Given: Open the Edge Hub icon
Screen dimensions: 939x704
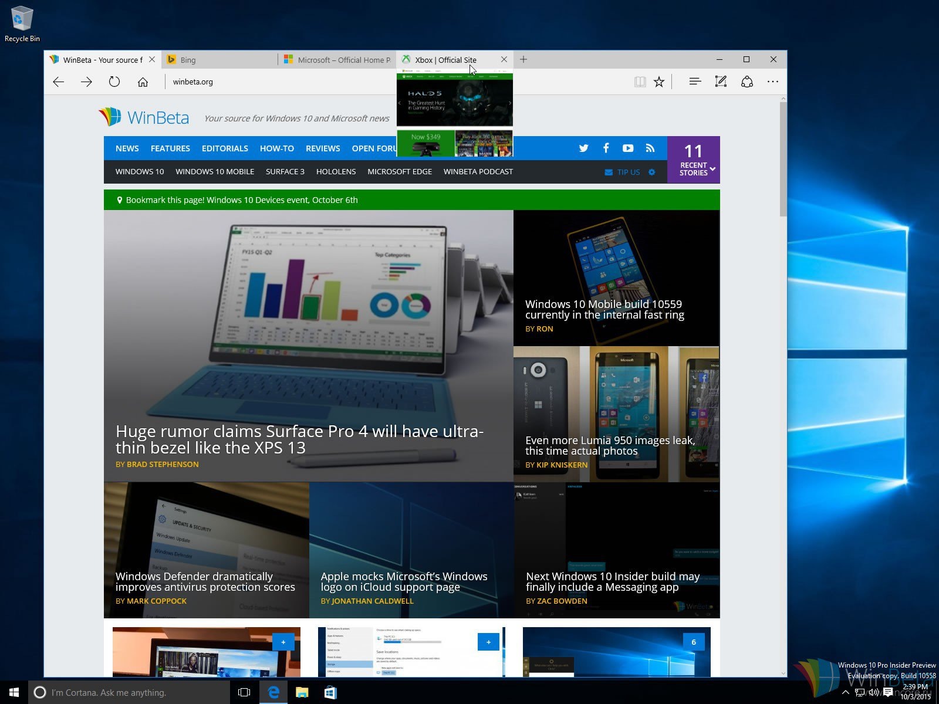Looking at the screenshot, I should 695,82.
